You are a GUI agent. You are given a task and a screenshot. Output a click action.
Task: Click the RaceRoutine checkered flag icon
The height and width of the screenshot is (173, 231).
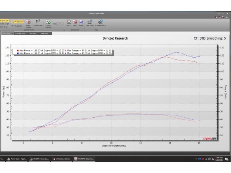click(38, 23)
